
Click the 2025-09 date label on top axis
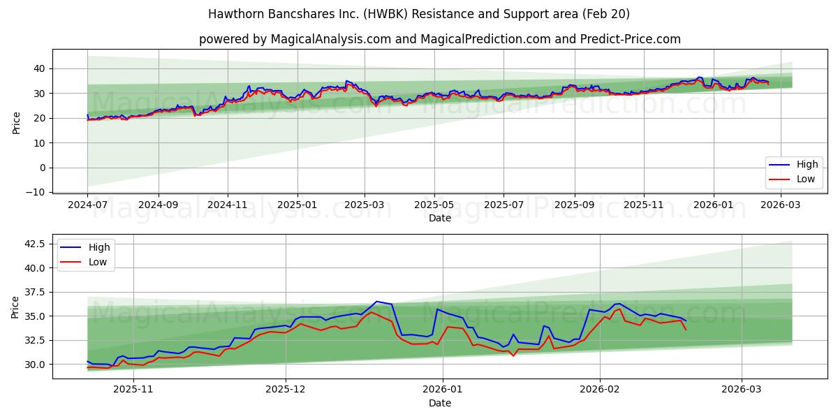pyautogui.click(x=575, y=205)
